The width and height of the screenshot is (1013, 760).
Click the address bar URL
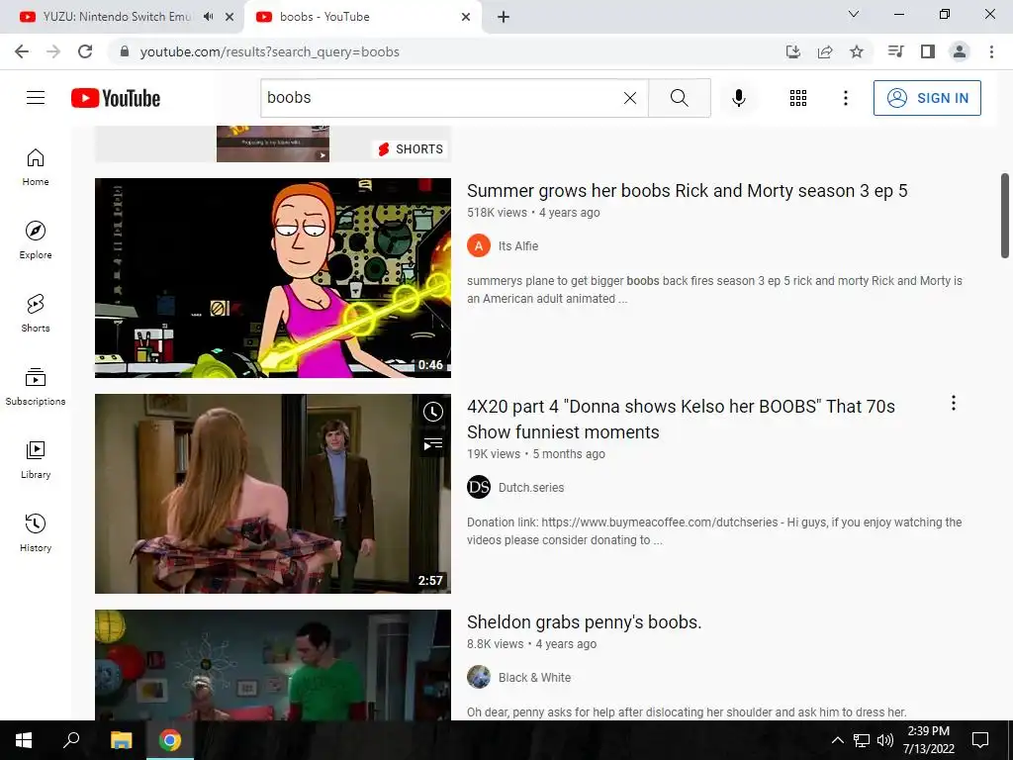(x=269, y=51)
